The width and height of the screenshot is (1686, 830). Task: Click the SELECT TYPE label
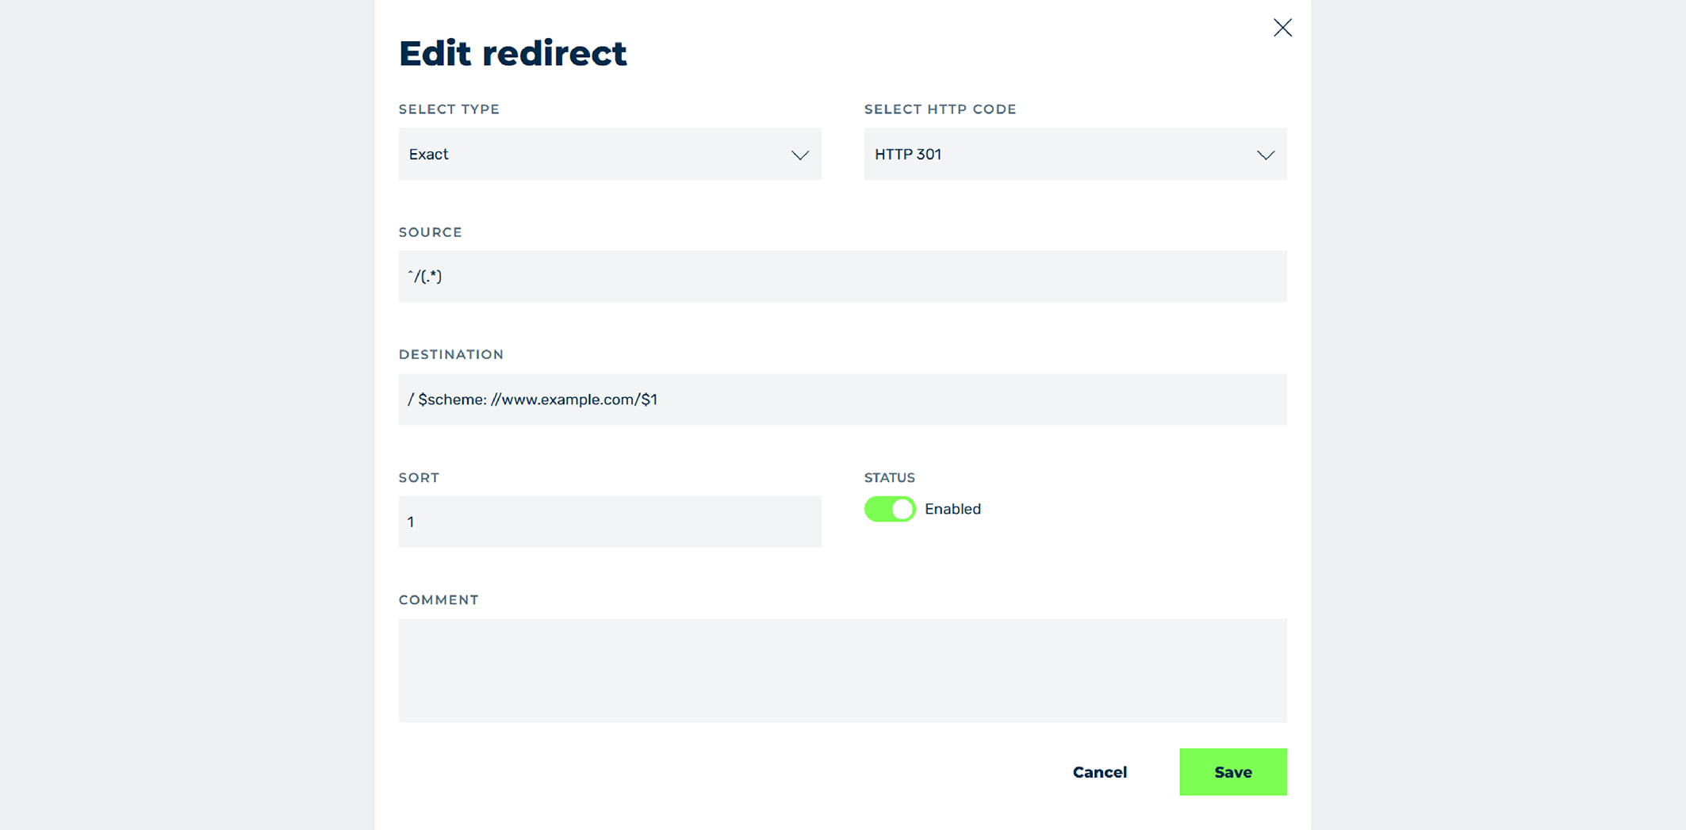(449, 109)
